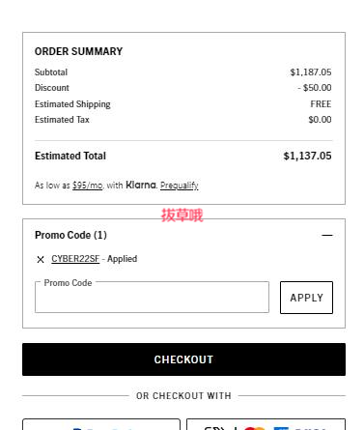Viewport: 364px width, 430px height.
Task: Click the red watermark text
Action: pos(182,215)
